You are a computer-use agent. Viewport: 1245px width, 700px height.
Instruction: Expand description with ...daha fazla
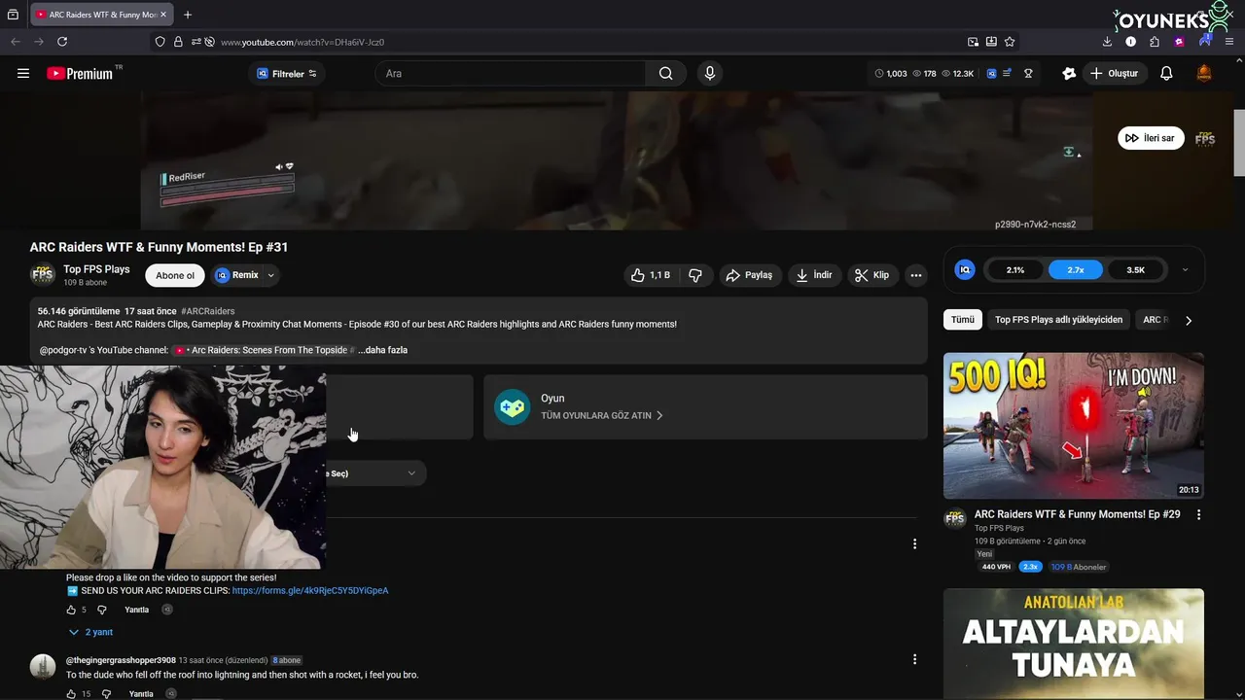pyautogui.click(x=382, y=350)
